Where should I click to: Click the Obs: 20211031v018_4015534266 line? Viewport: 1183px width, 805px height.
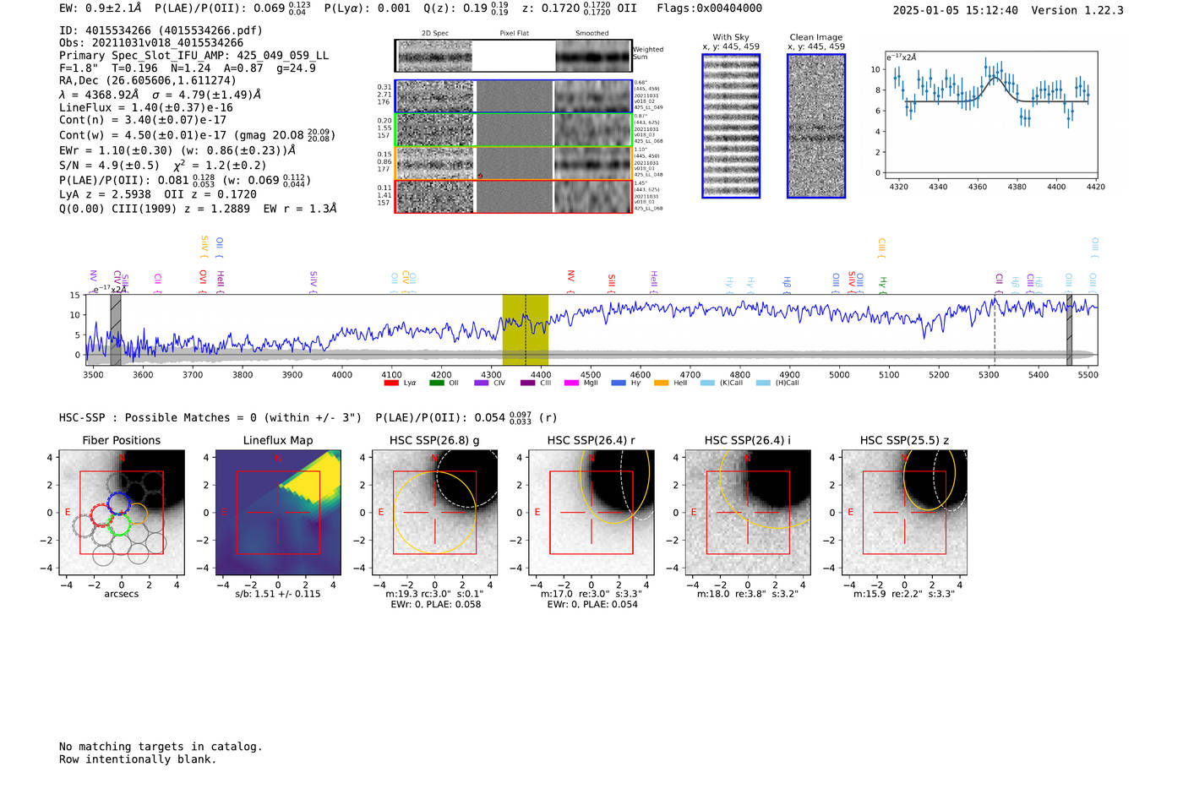tap(151, 42)
